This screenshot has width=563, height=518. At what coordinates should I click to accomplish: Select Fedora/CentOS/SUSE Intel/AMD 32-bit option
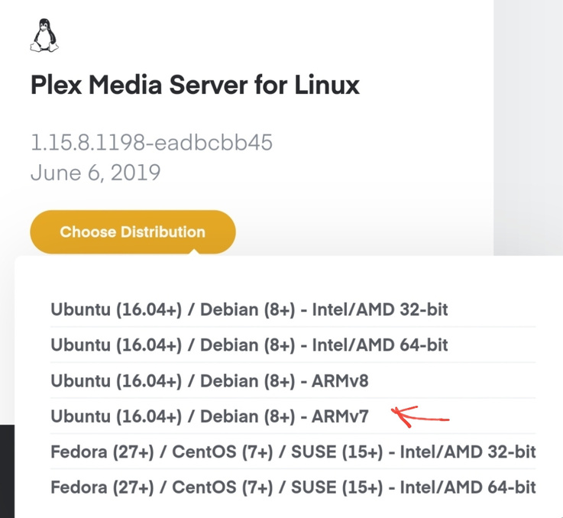point(293,452)
